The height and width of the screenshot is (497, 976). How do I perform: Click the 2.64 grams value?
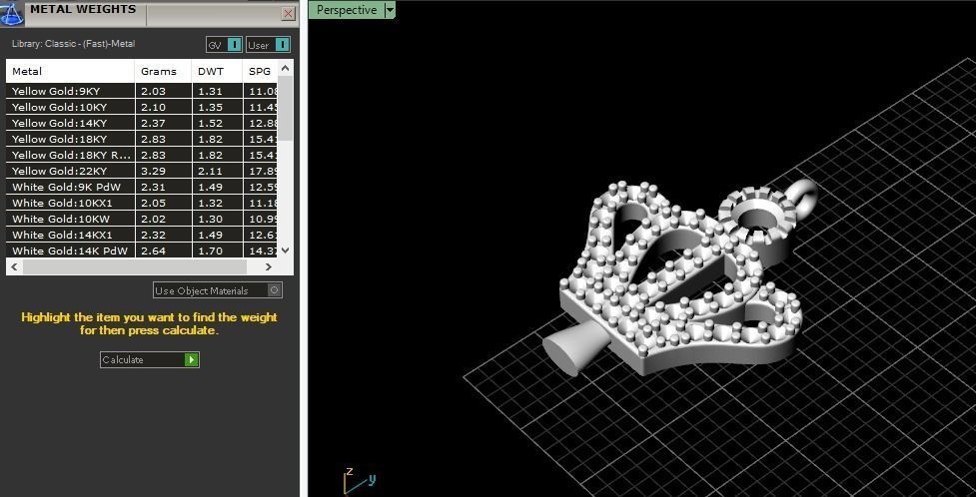pyautogui.click(x=153, y=250)
